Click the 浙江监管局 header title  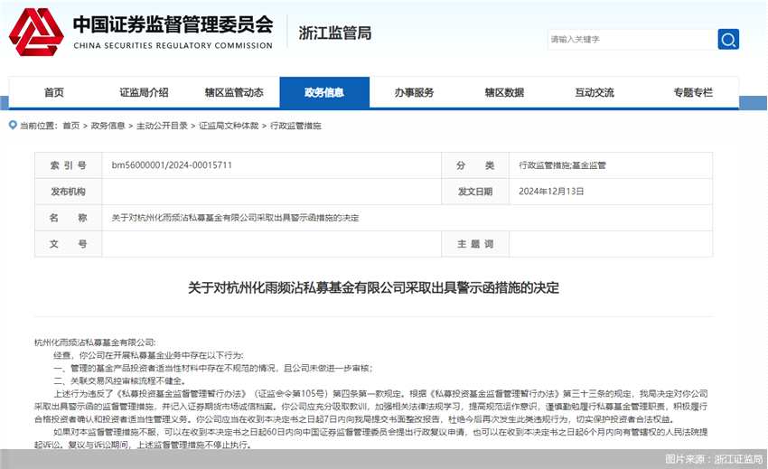pyautogui.click(x=335, y=33)
